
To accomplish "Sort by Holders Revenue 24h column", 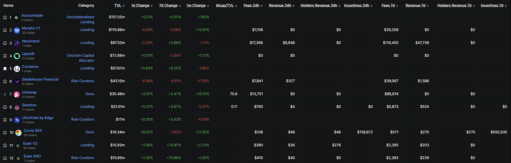I will pyautogui.click(x=320, y=6).
